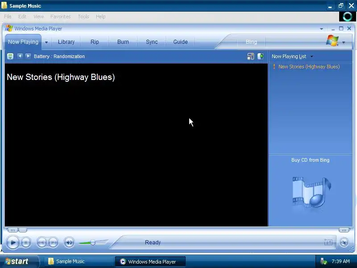Click the circular throbber icon in Sample Music
Screen dimensions: 357x268
pos(348,17)
